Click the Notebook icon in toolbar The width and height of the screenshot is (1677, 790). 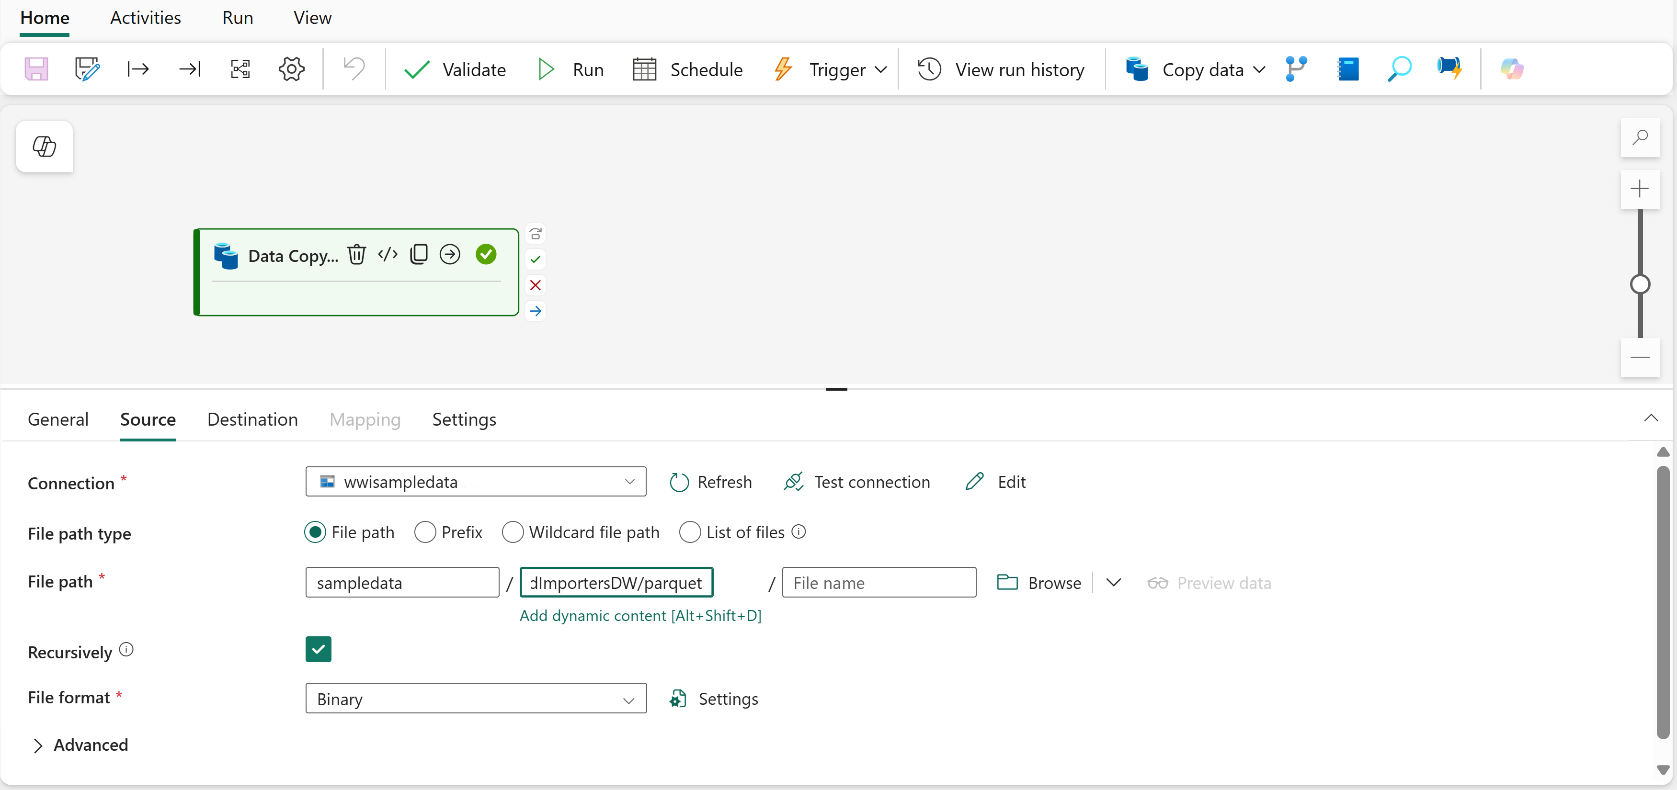coord(1347,69)
